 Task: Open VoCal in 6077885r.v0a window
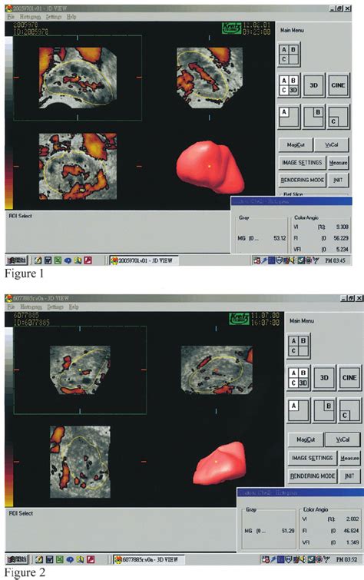coord(342,439)
